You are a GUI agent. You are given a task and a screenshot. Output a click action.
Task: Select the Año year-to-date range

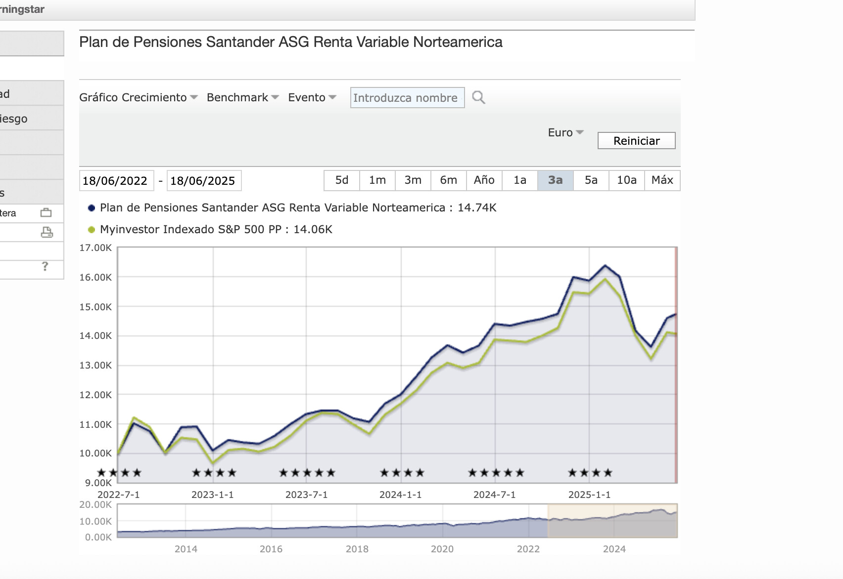click(x=484, y=180)
